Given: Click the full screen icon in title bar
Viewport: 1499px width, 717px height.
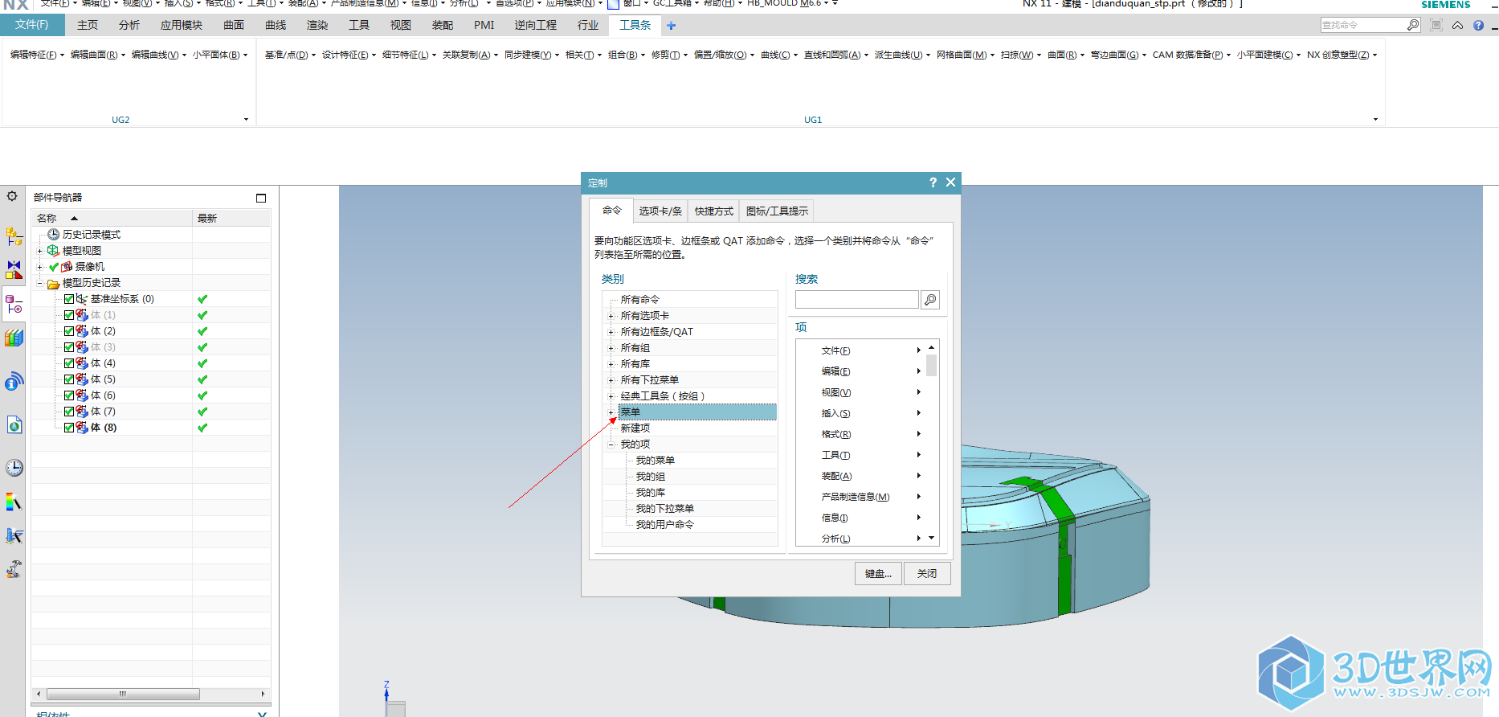Looking at the screenshot, I should [1436, 25].
